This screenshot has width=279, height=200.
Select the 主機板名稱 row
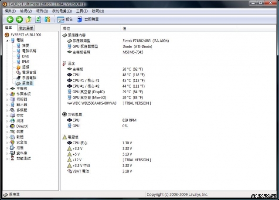tap(105, 52)
